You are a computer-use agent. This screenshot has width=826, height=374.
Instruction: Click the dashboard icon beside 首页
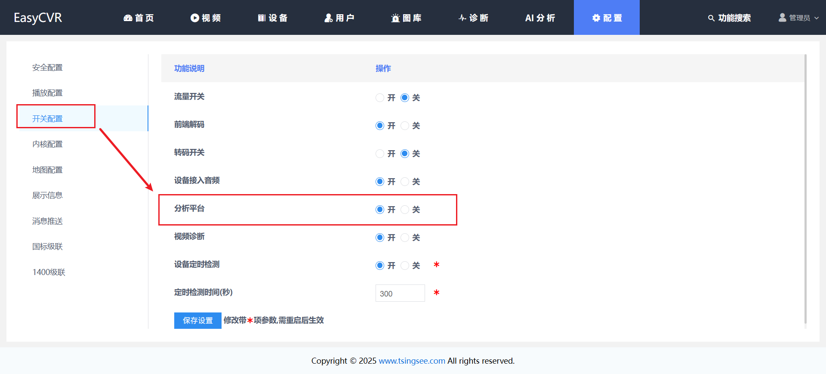click(x=128, y=18)
